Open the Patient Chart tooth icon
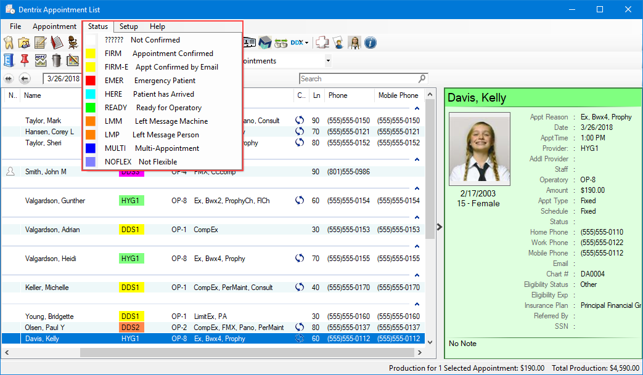Viewport: 643px width, 375px height. pyautogui.click(x=9, y=43)
